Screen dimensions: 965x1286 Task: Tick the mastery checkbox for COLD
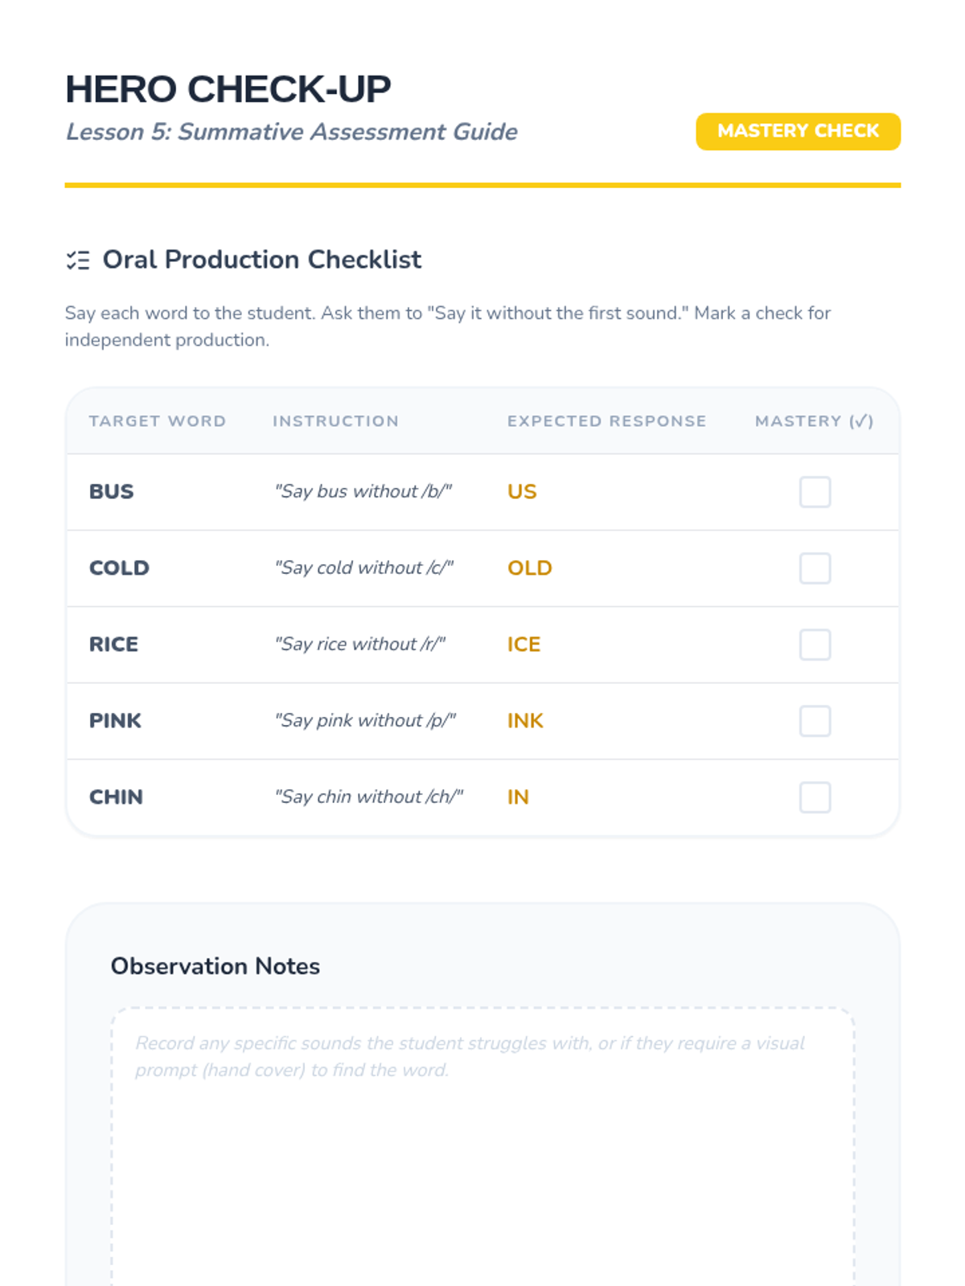click(815, 568)
